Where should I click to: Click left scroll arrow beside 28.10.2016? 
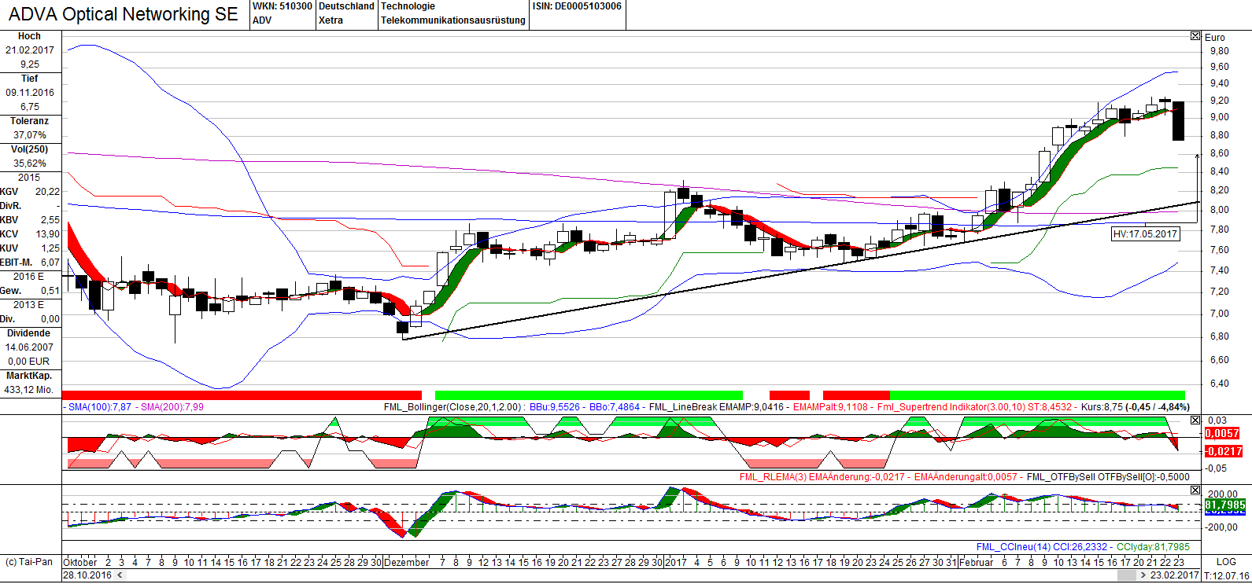120,575
